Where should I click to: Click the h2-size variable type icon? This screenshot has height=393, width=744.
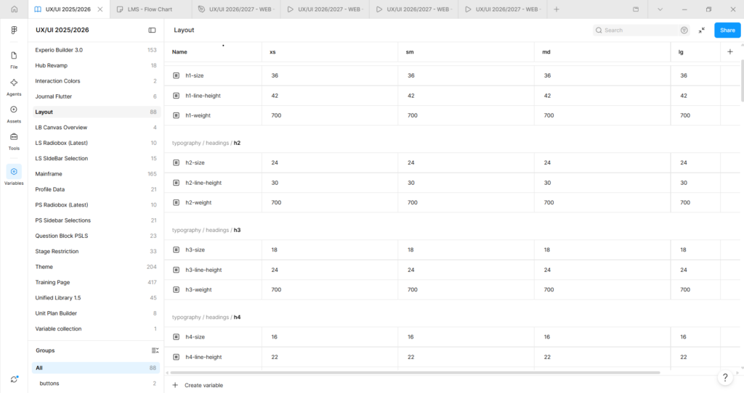pyautogui.click(x=176, y=162)
